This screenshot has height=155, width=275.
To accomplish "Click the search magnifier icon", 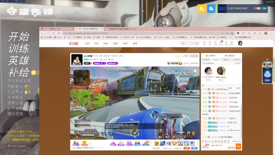I will [197, 43].
